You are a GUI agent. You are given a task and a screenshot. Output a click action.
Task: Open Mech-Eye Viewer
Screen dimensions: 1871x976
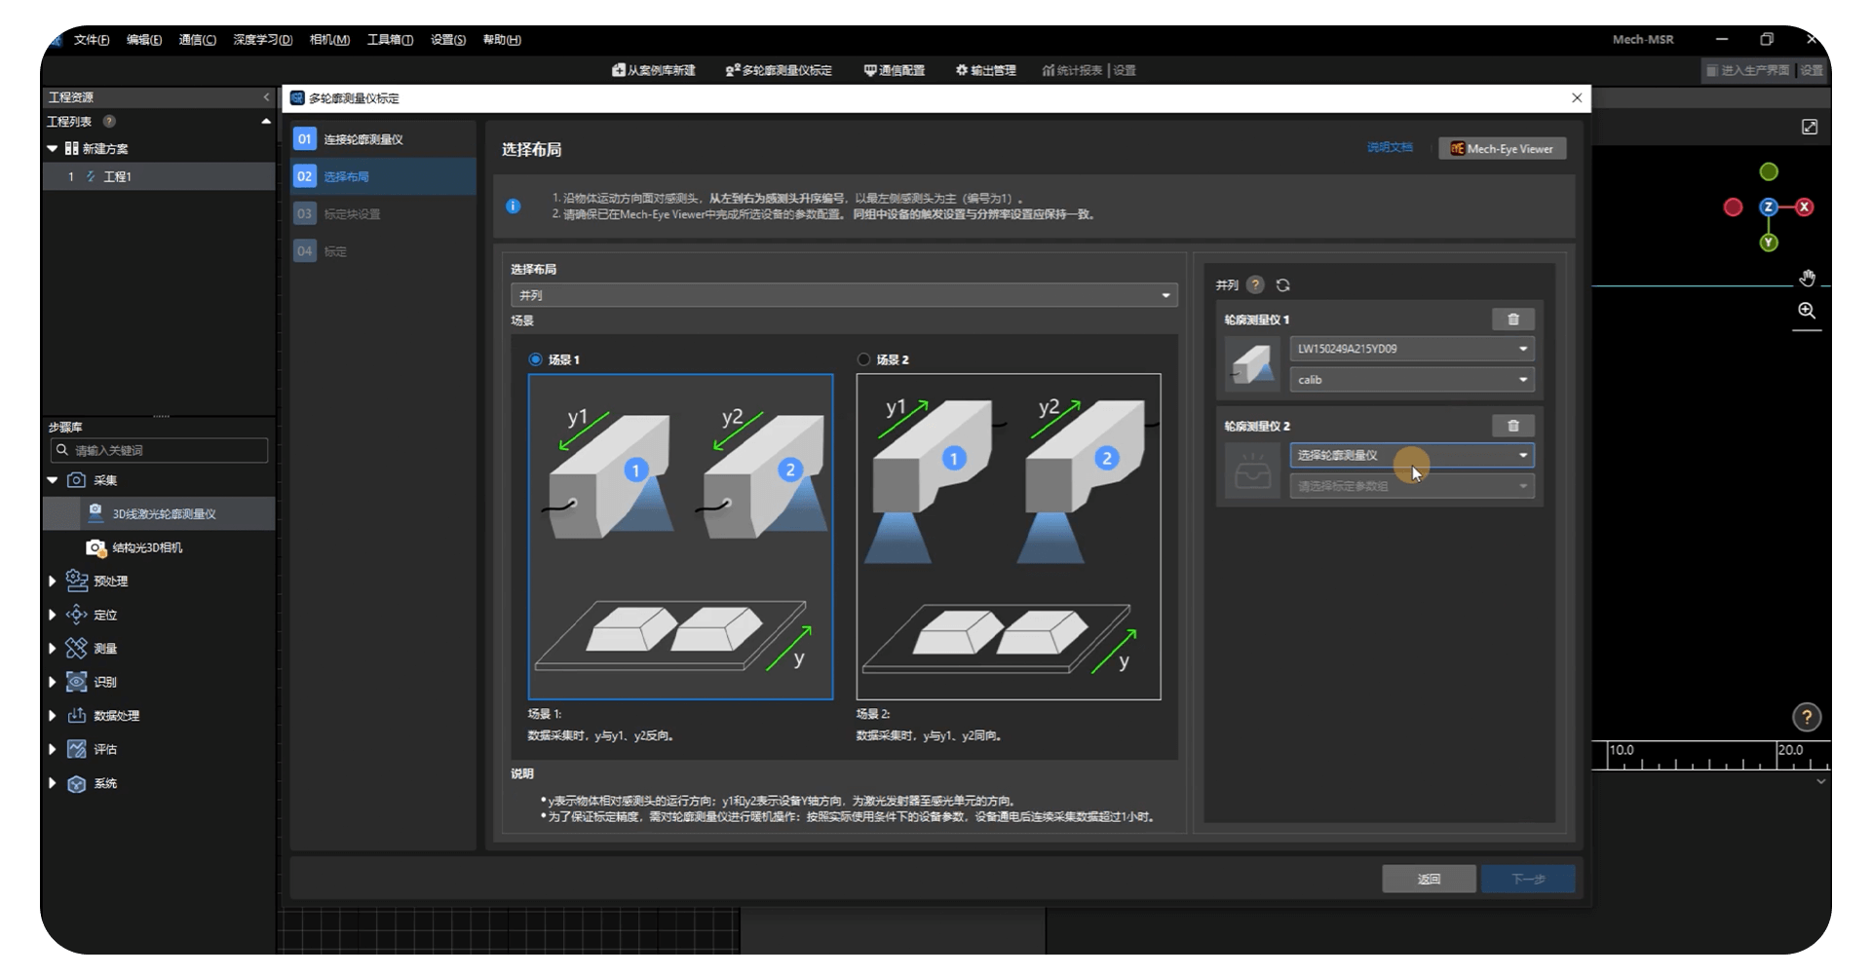tap(1502, 149)
